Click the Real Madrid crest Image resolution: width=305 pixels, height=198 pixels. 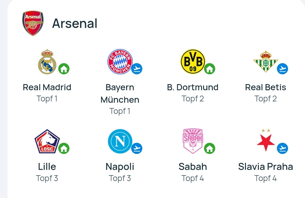click(47, 61)
